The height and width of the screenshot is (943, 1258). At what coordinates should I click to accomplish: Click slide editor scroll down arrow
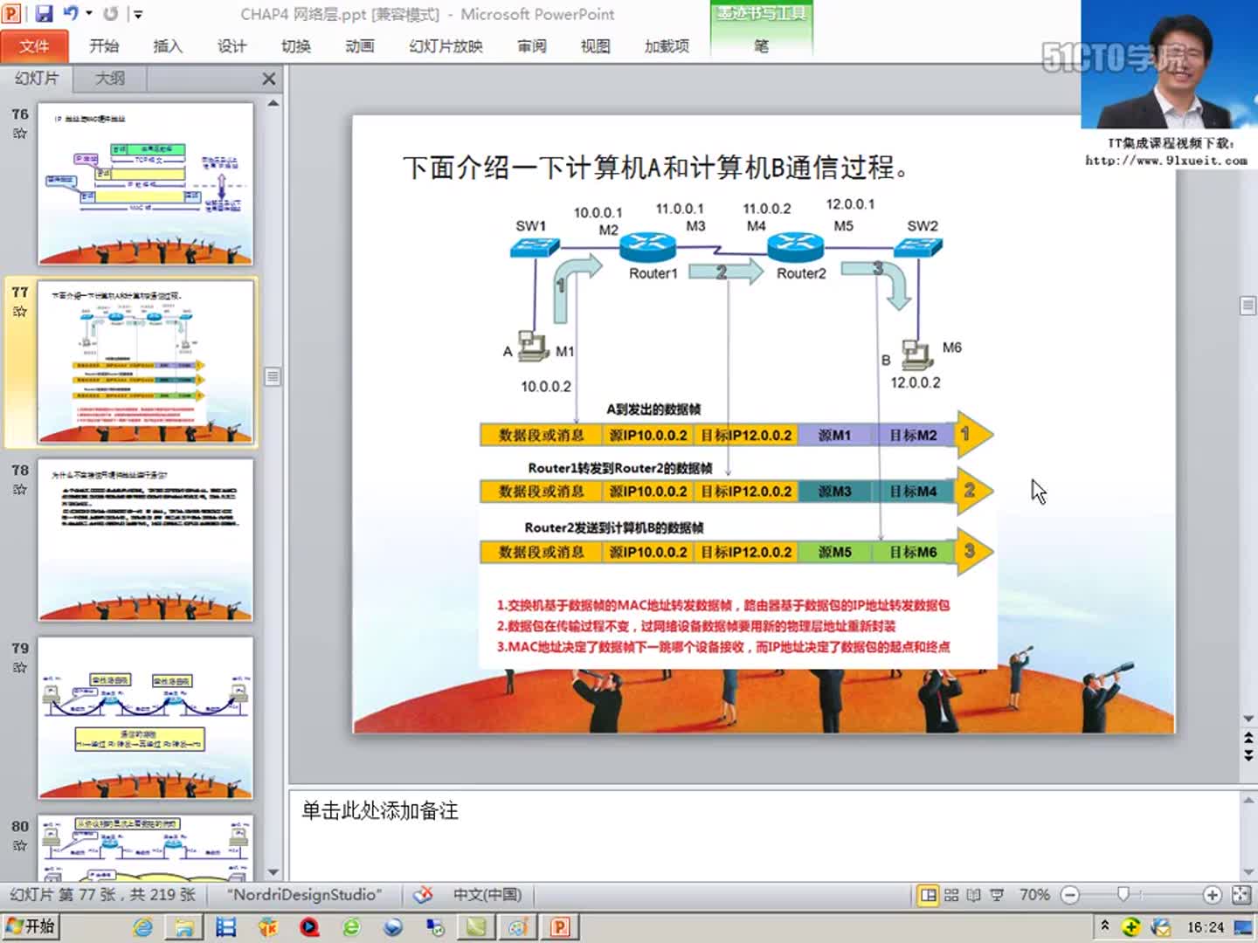1248,719
